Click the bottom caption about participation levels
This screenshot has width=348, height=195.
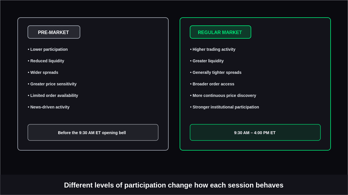(x=174, y=185)
